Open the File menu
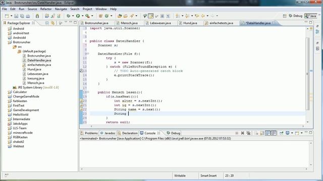 coord(5,9)
